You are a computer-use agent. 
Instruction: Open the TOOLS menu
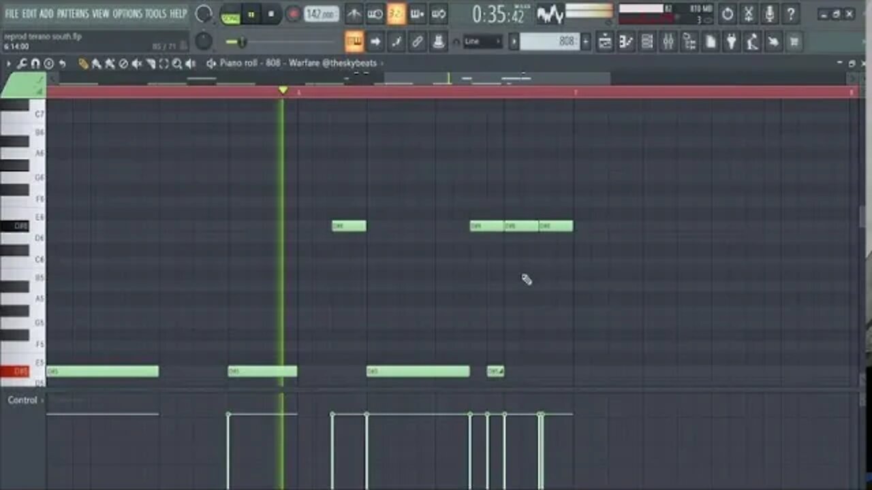click(155, 14)
